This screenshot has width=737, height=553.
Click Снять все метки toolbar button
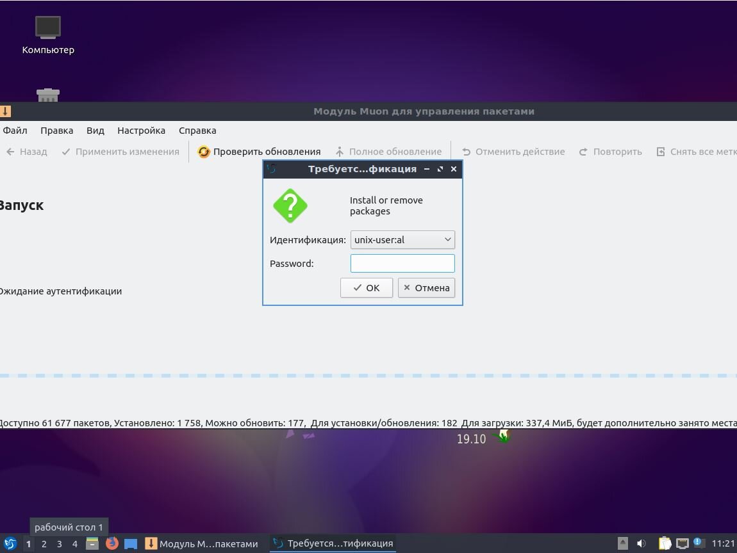point(696,152)
